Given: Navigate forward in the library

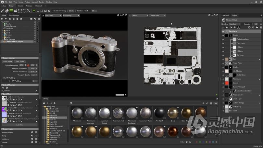Looking at the screenshot, I should click(x=51, y=103).
